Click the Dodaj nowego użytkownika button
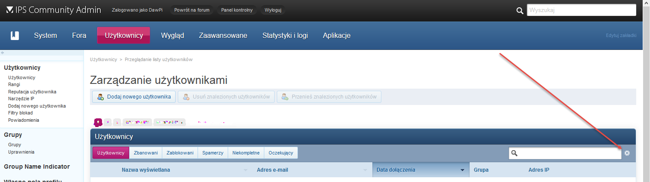The image size is (650, 182). 133,97
